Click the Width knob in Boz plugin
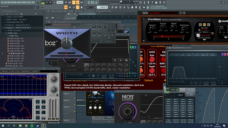The height and width of the screenshot is (128, 228). point(66,43)
